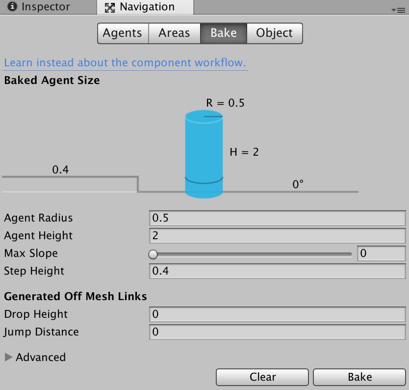The height and width of the screenshot is (390, 409).
Task: Click the Navigation tab icon
Action: [110, 7]
